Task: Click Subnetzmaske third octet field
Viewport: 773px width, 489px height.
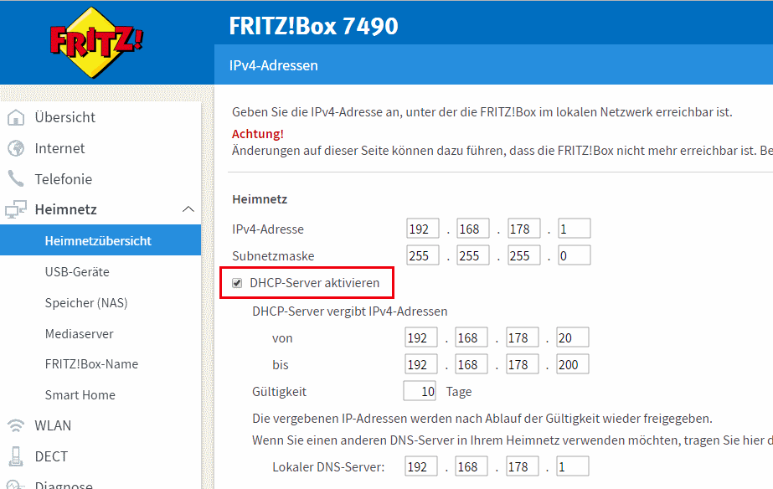Action: point(524,255)
